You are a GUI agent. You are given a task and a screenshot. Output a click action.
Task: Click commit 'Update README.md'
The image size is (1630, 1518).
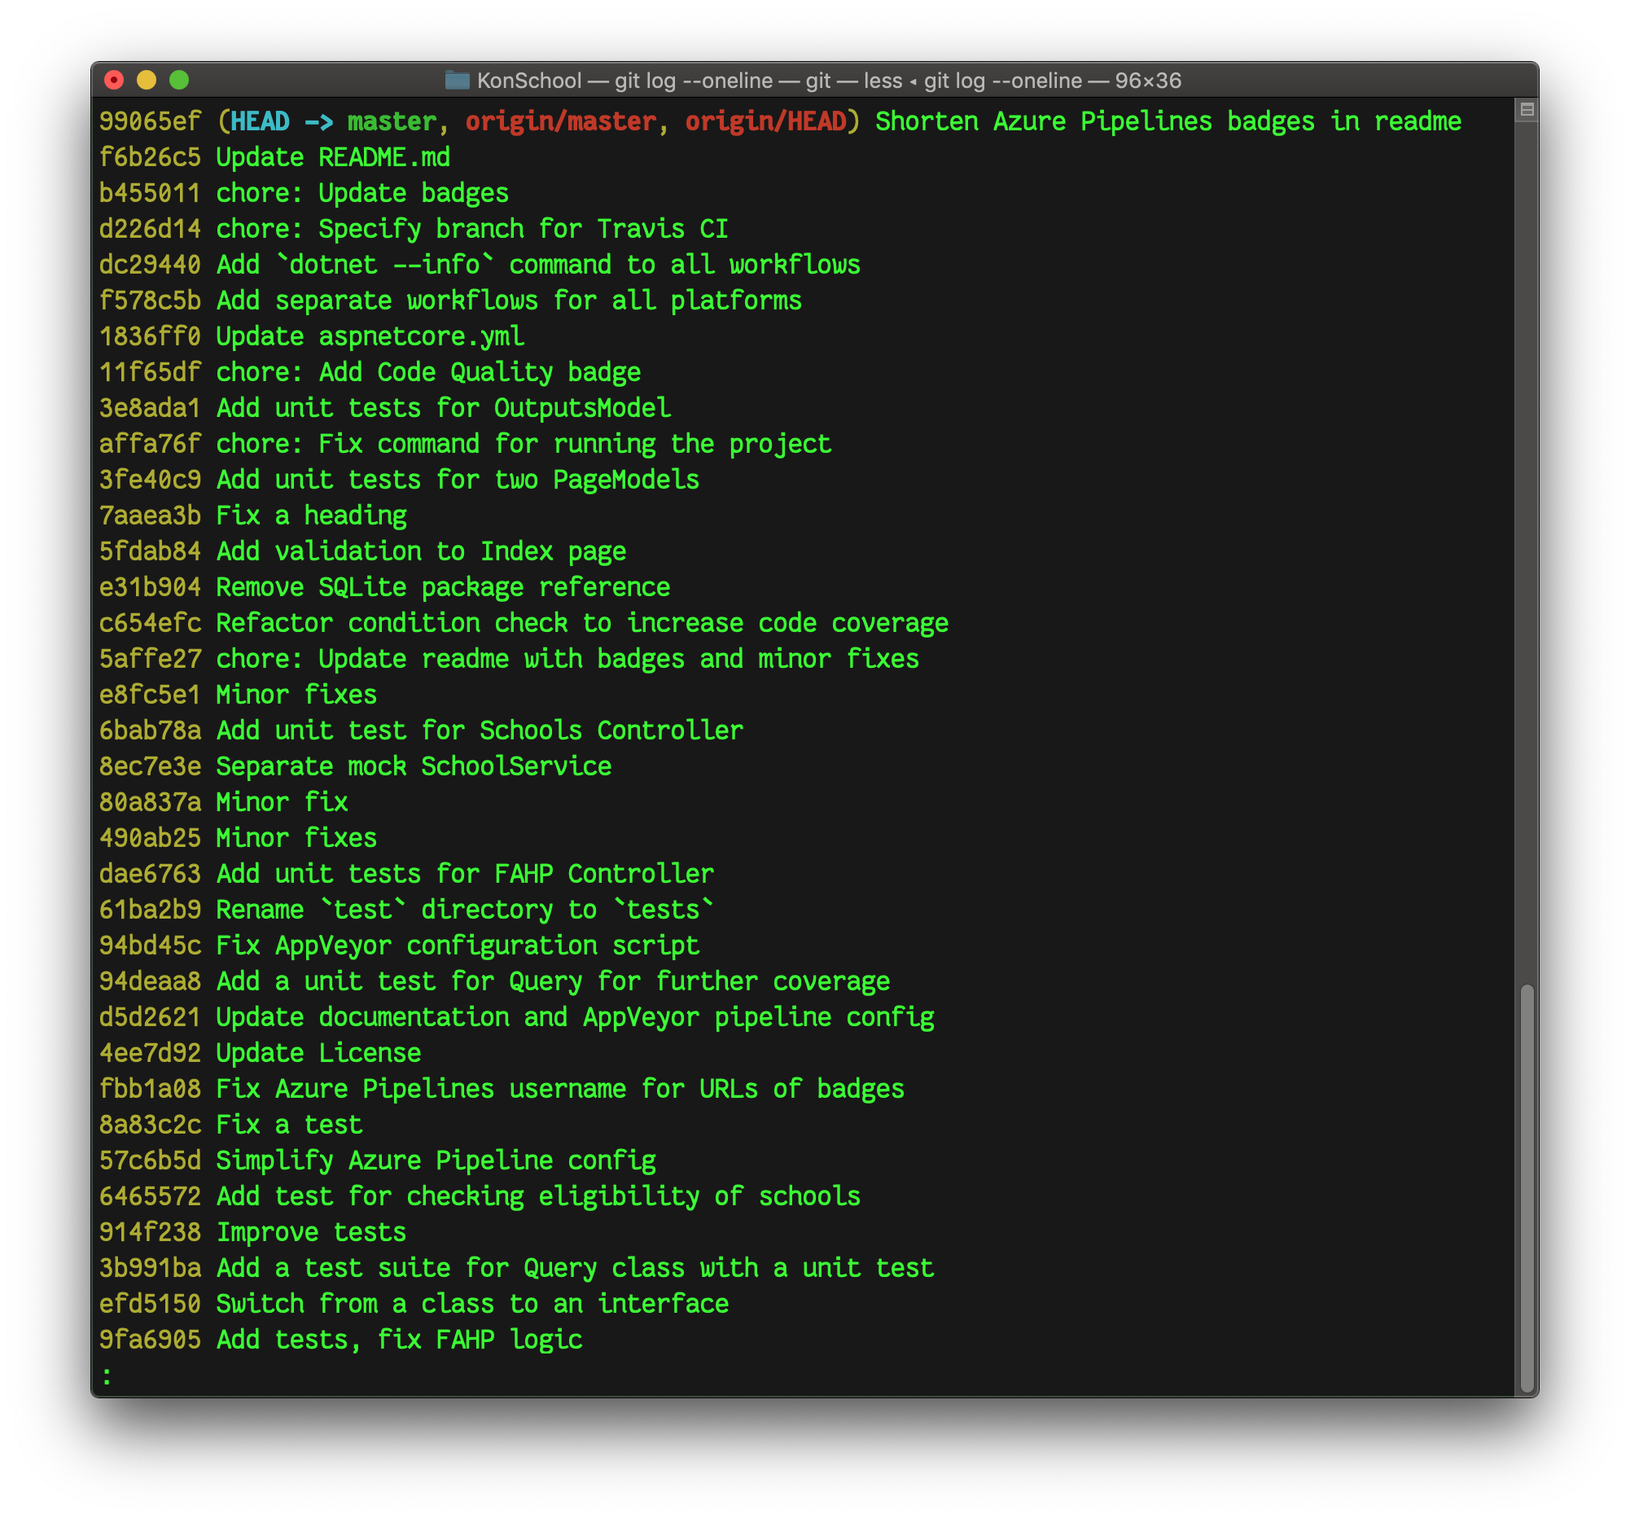point(333,157)
